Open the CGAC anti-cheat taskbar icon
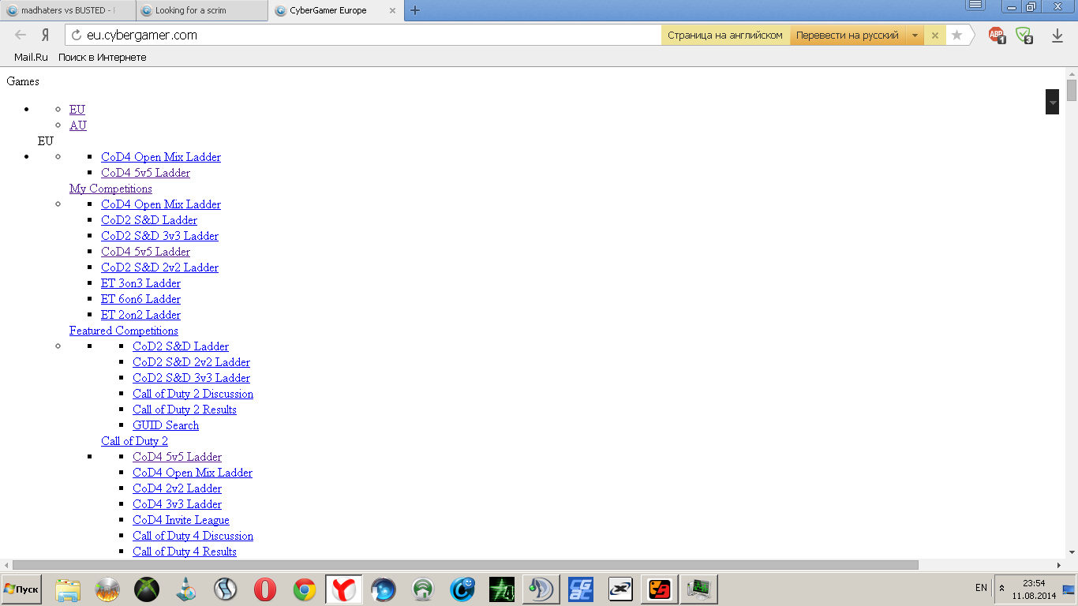The width and height of the screenshot is (1078, 606). pyautogui.click(x=581, y=589)
